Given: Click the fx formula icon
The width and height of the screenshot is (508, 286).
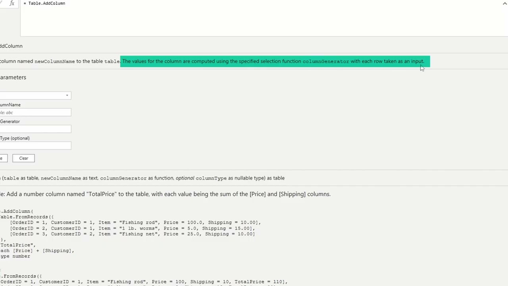Looking at the screenshot, I should click(12, 3).
